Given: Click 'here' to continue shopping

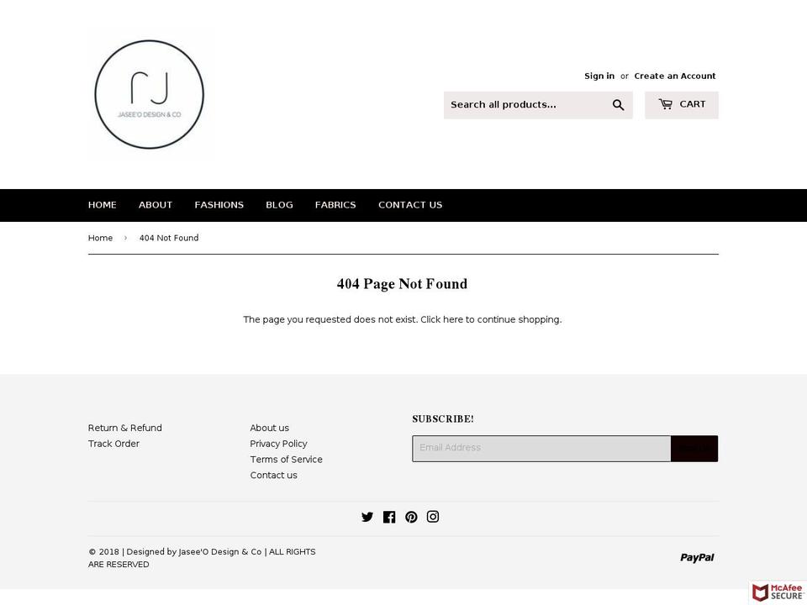Looking at the screenshot, I should [453, 319].
